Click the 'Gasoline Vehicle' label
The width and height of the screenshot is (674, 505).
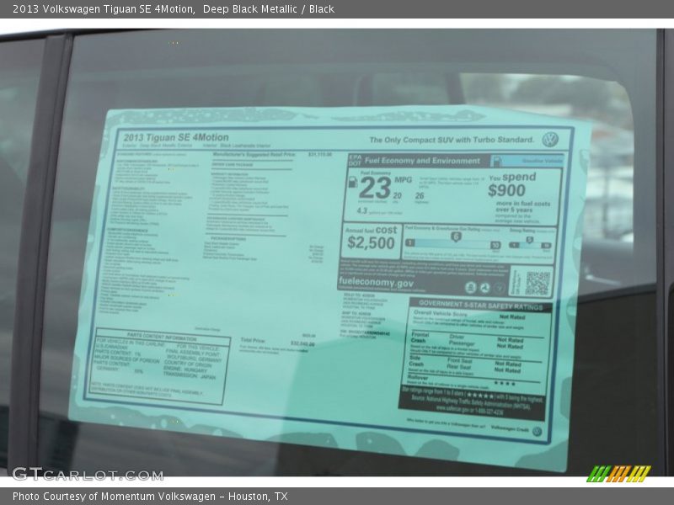[542, 161]
